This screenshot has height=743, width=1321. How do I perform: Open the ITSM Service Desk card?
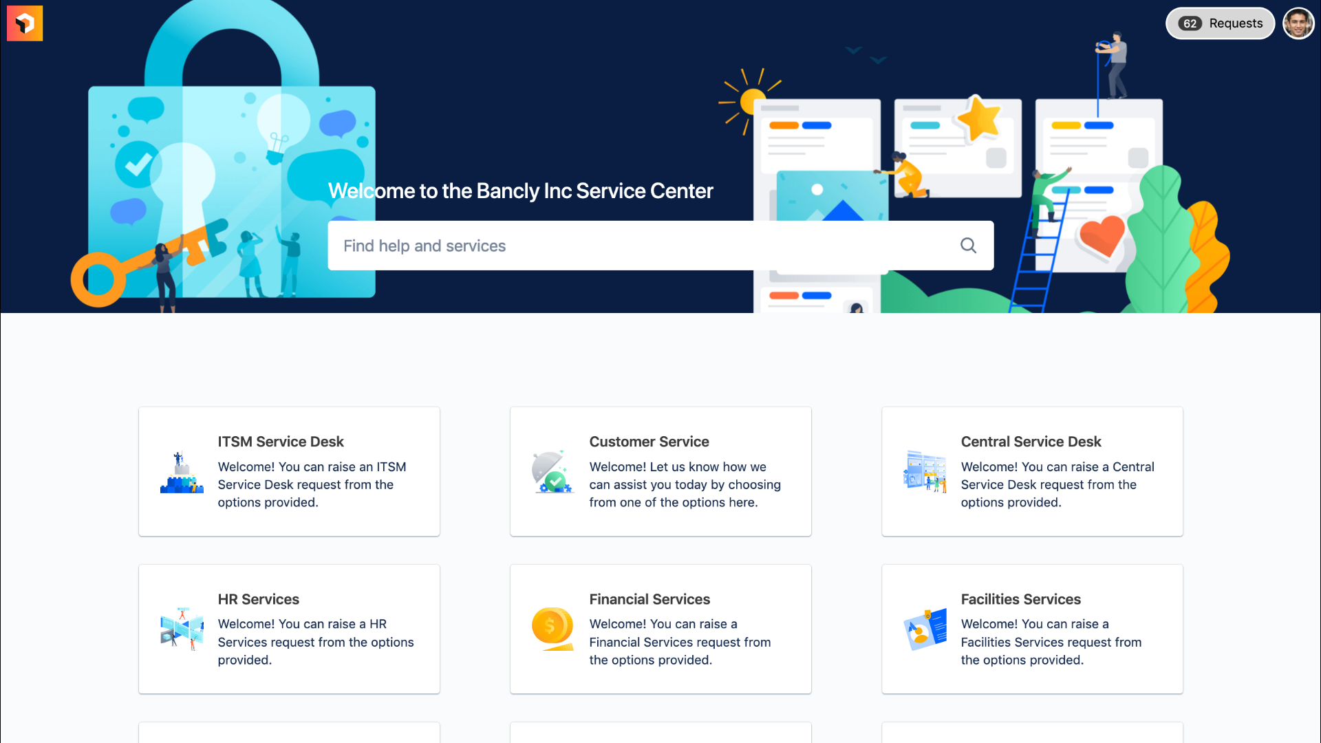pyautogui.click(x=290, y=471)
